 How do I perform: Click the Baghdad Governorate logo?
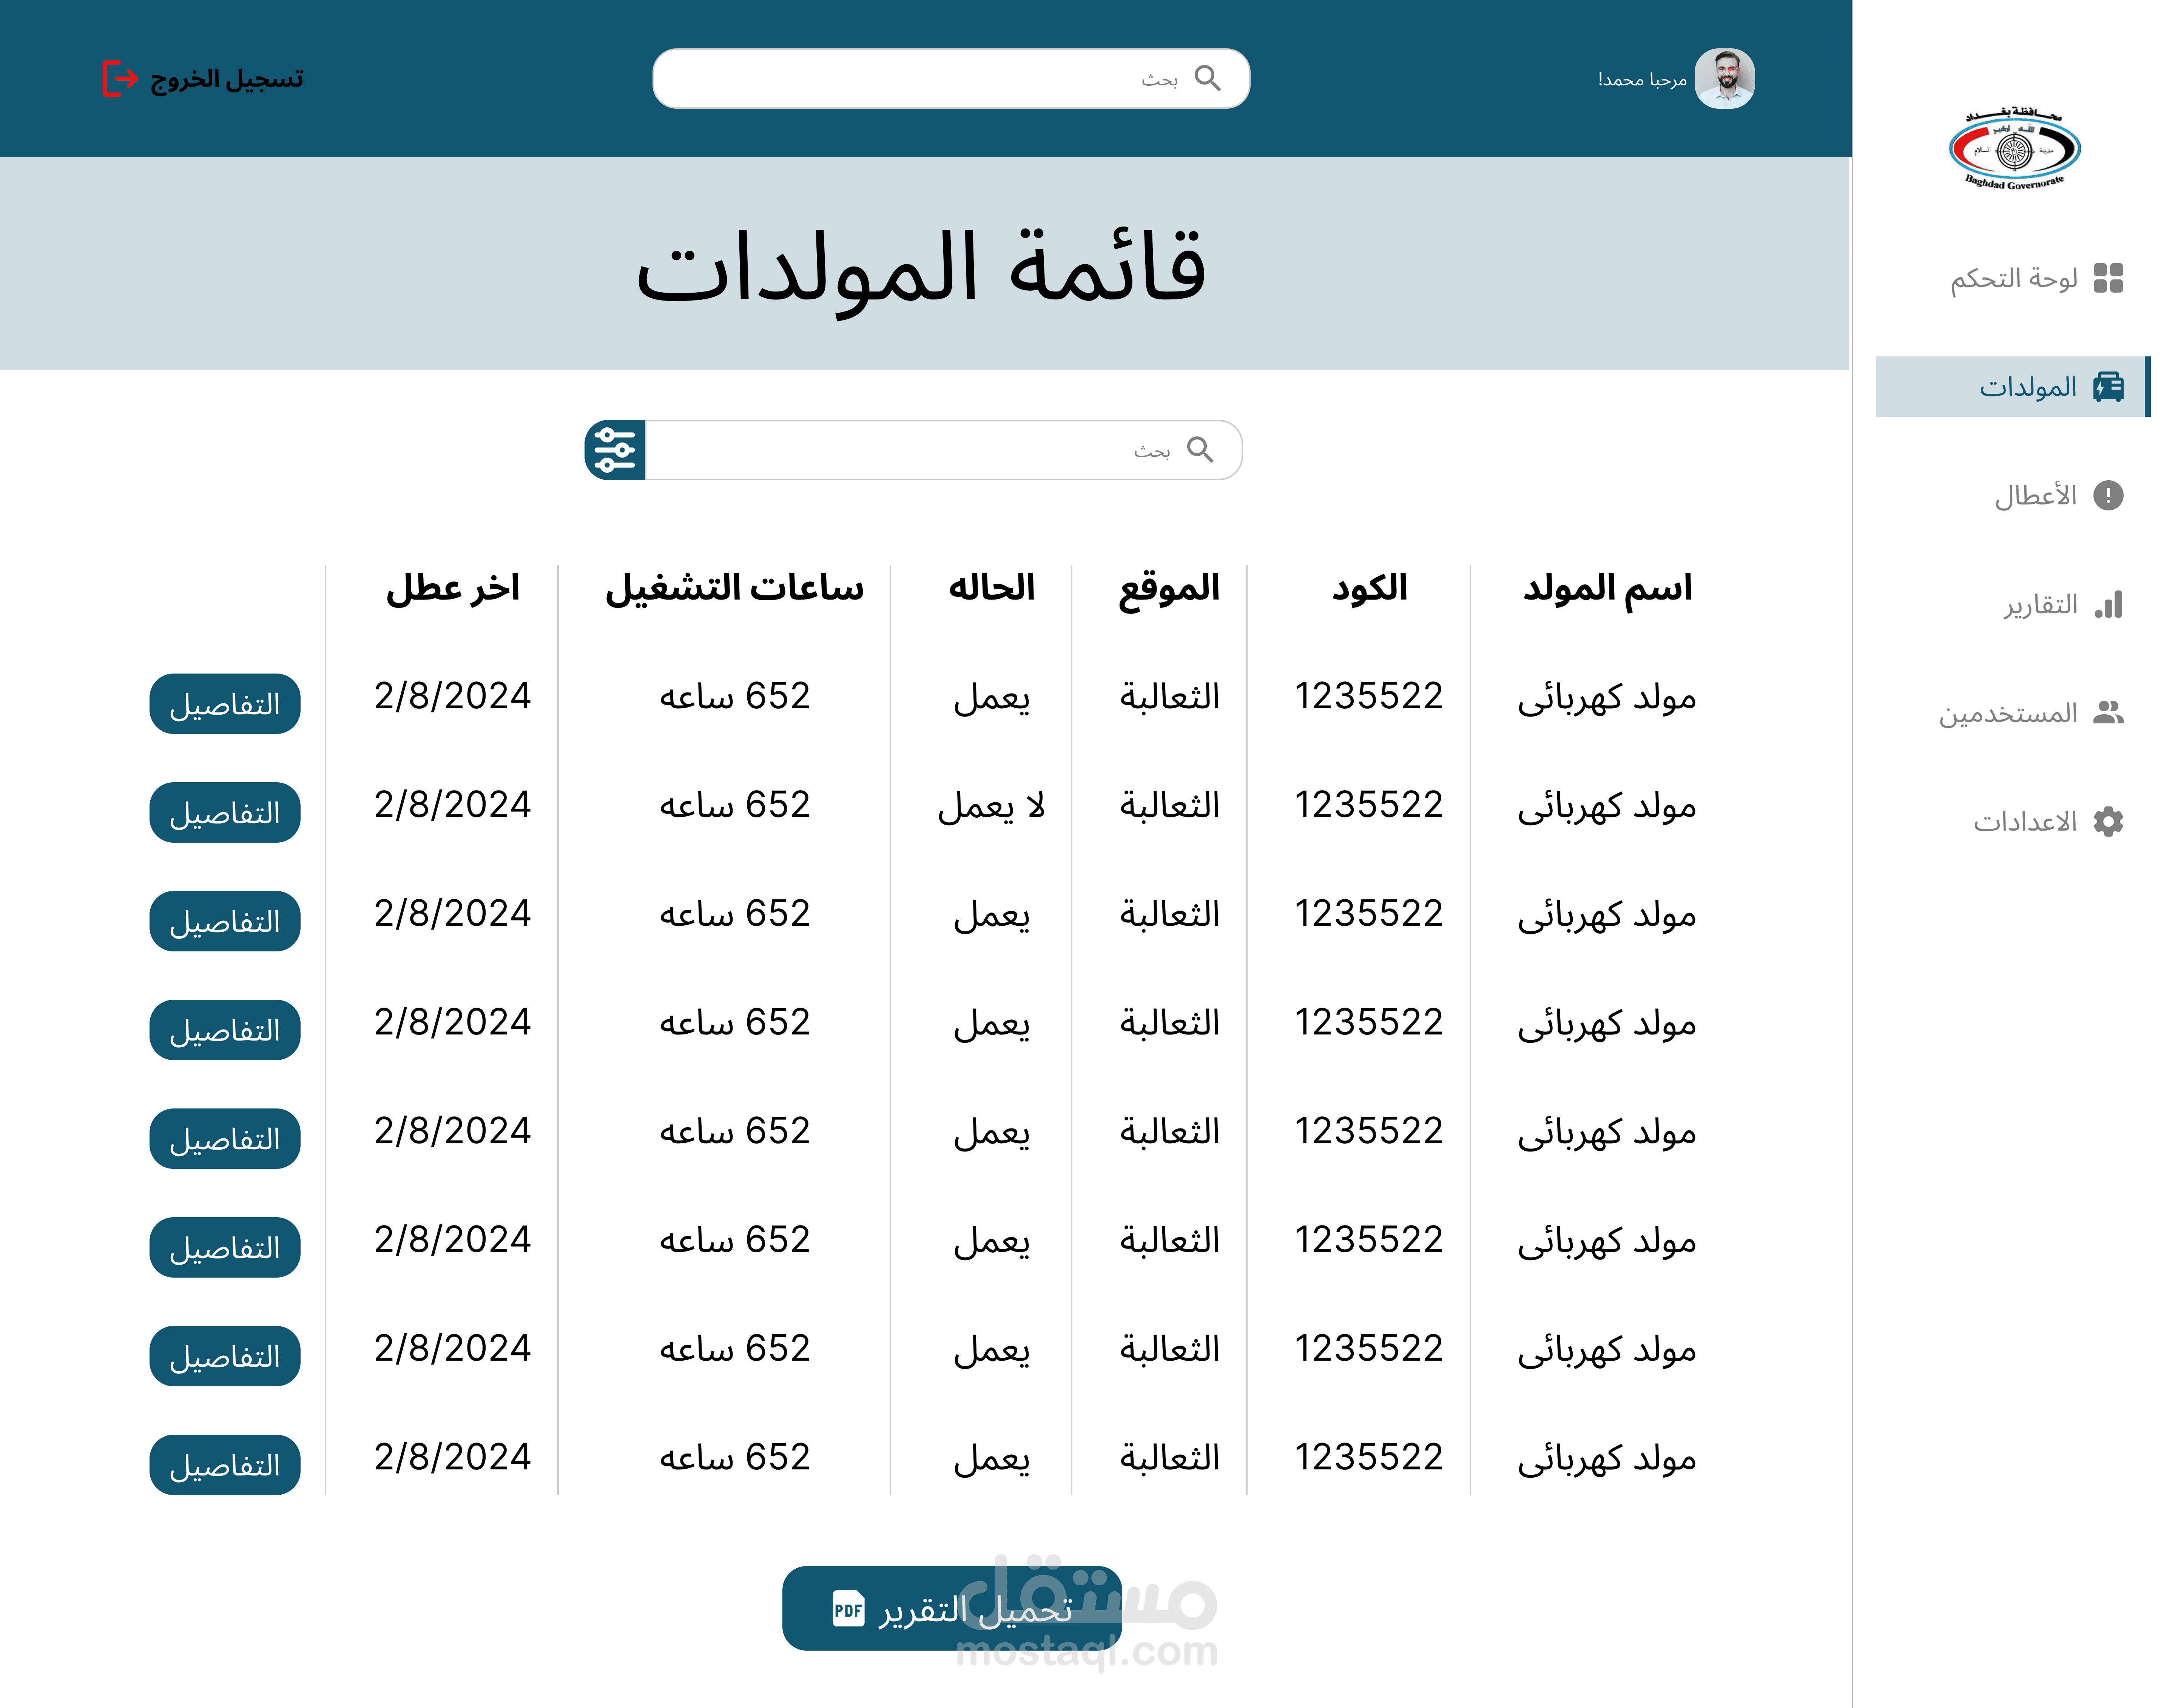point(2014,150)
